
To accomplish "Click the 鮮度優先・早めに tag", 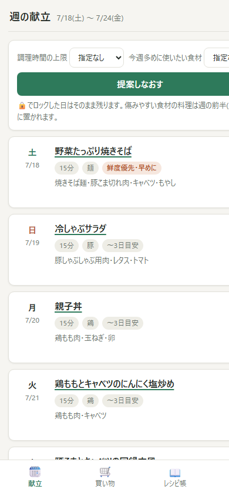I will tap(132, 168).
